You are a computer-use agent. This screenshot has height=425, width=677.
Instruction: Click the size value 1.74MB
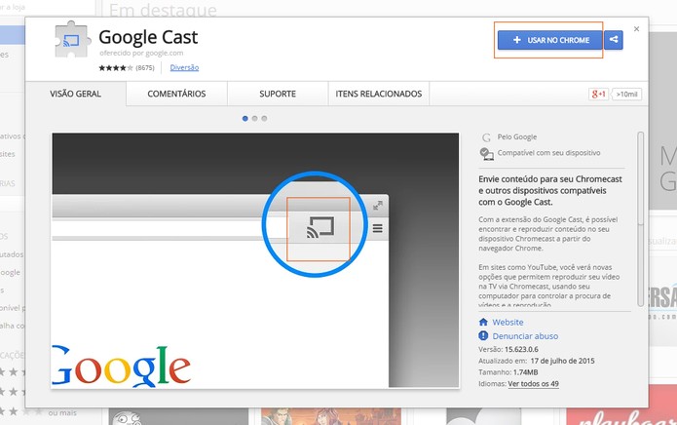pyautogui.click(x=525, y=372)
